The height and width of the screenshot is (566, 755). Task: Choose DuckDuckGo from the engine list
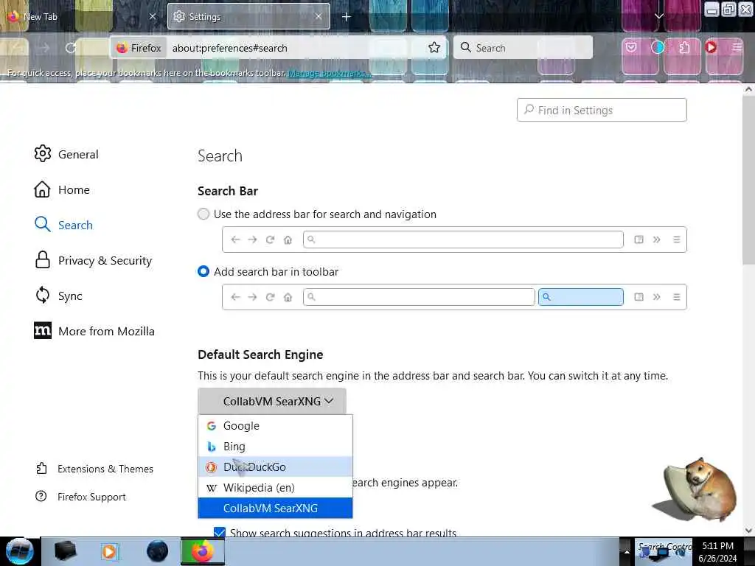[x=275, y=467]
